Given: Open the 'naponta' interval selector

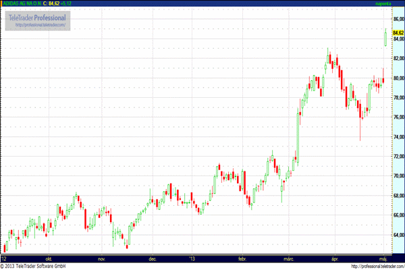Looking at the screenshot, I should click(x=384, y=3).
